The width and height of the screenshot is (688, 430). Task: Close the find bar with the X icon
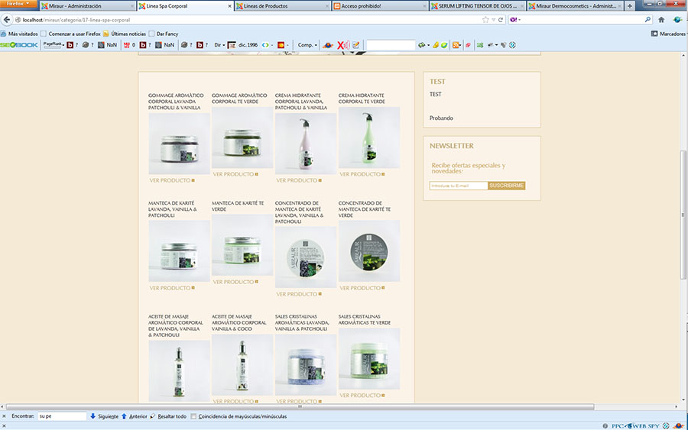(4, 416)
